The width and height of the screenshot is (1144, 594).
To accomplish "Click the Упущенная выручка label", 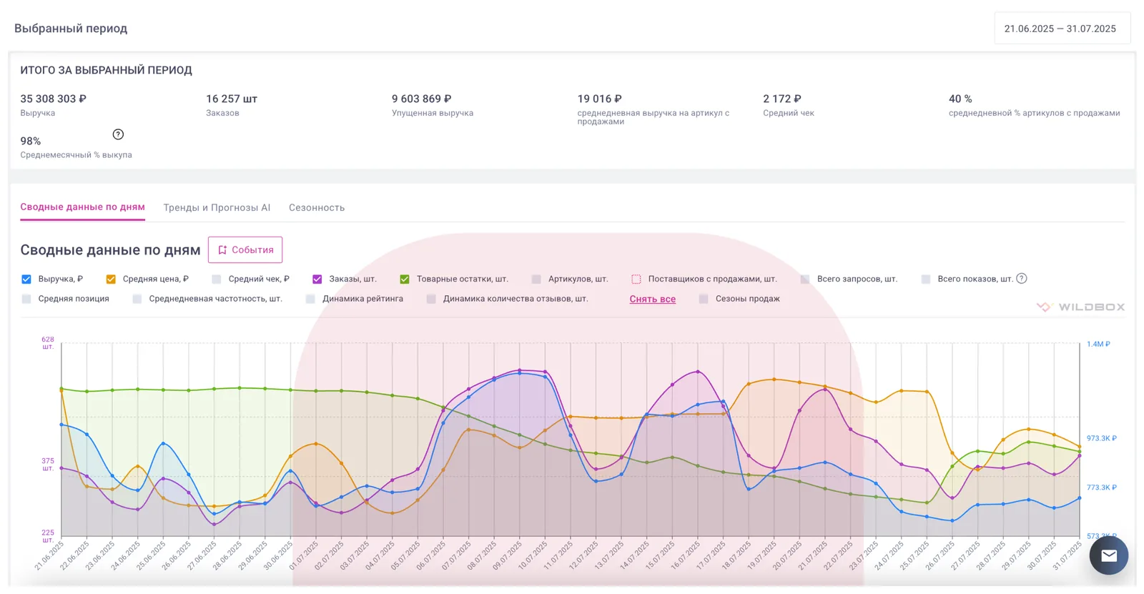I will [x=433, y=113].
